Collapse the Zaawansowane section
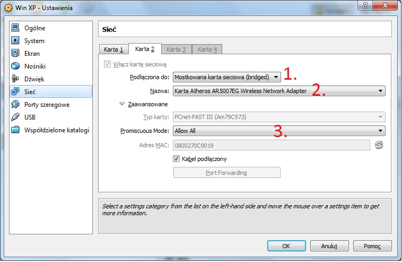Screen dimensions: 402x262 pyautogui.click(x=122, y=104)
